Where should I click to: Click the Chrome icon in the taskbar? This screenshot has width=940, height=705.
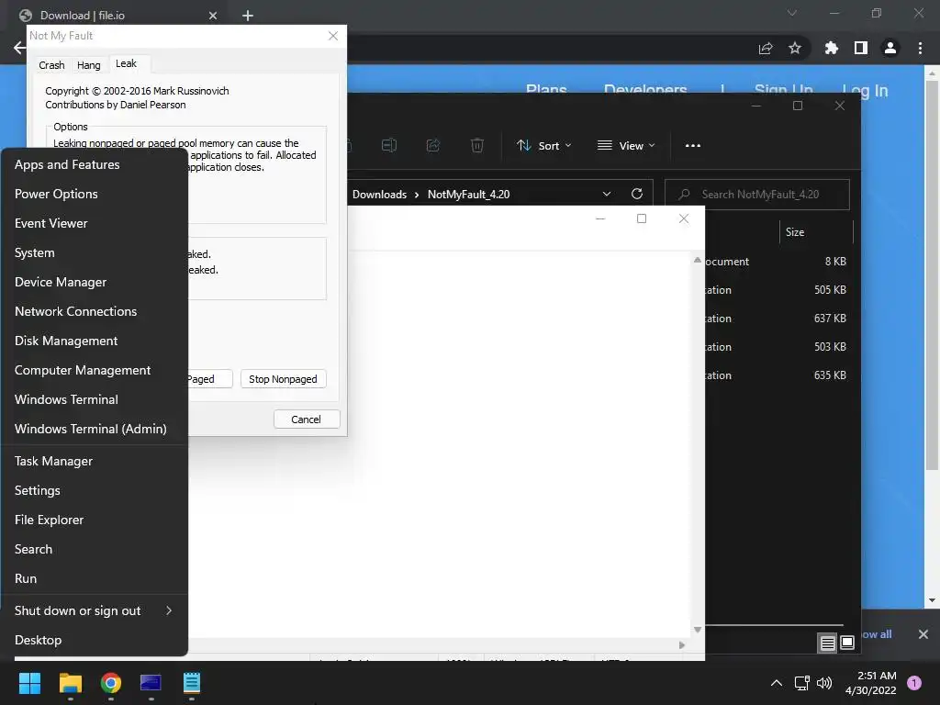[x=111, y=683]
